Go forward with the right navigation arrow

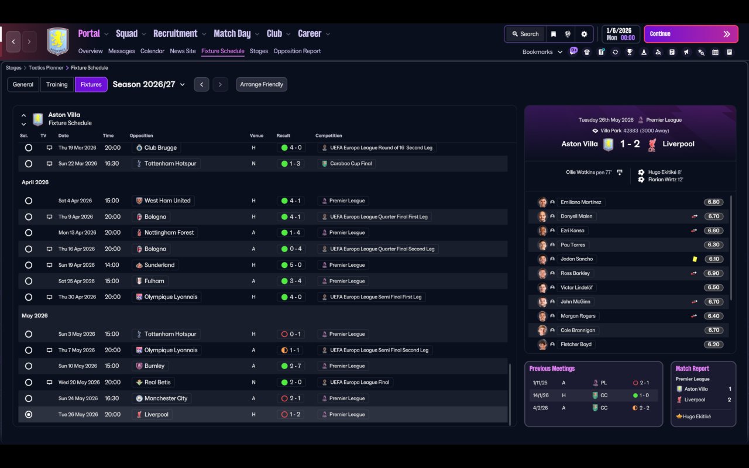coord(29,42)
